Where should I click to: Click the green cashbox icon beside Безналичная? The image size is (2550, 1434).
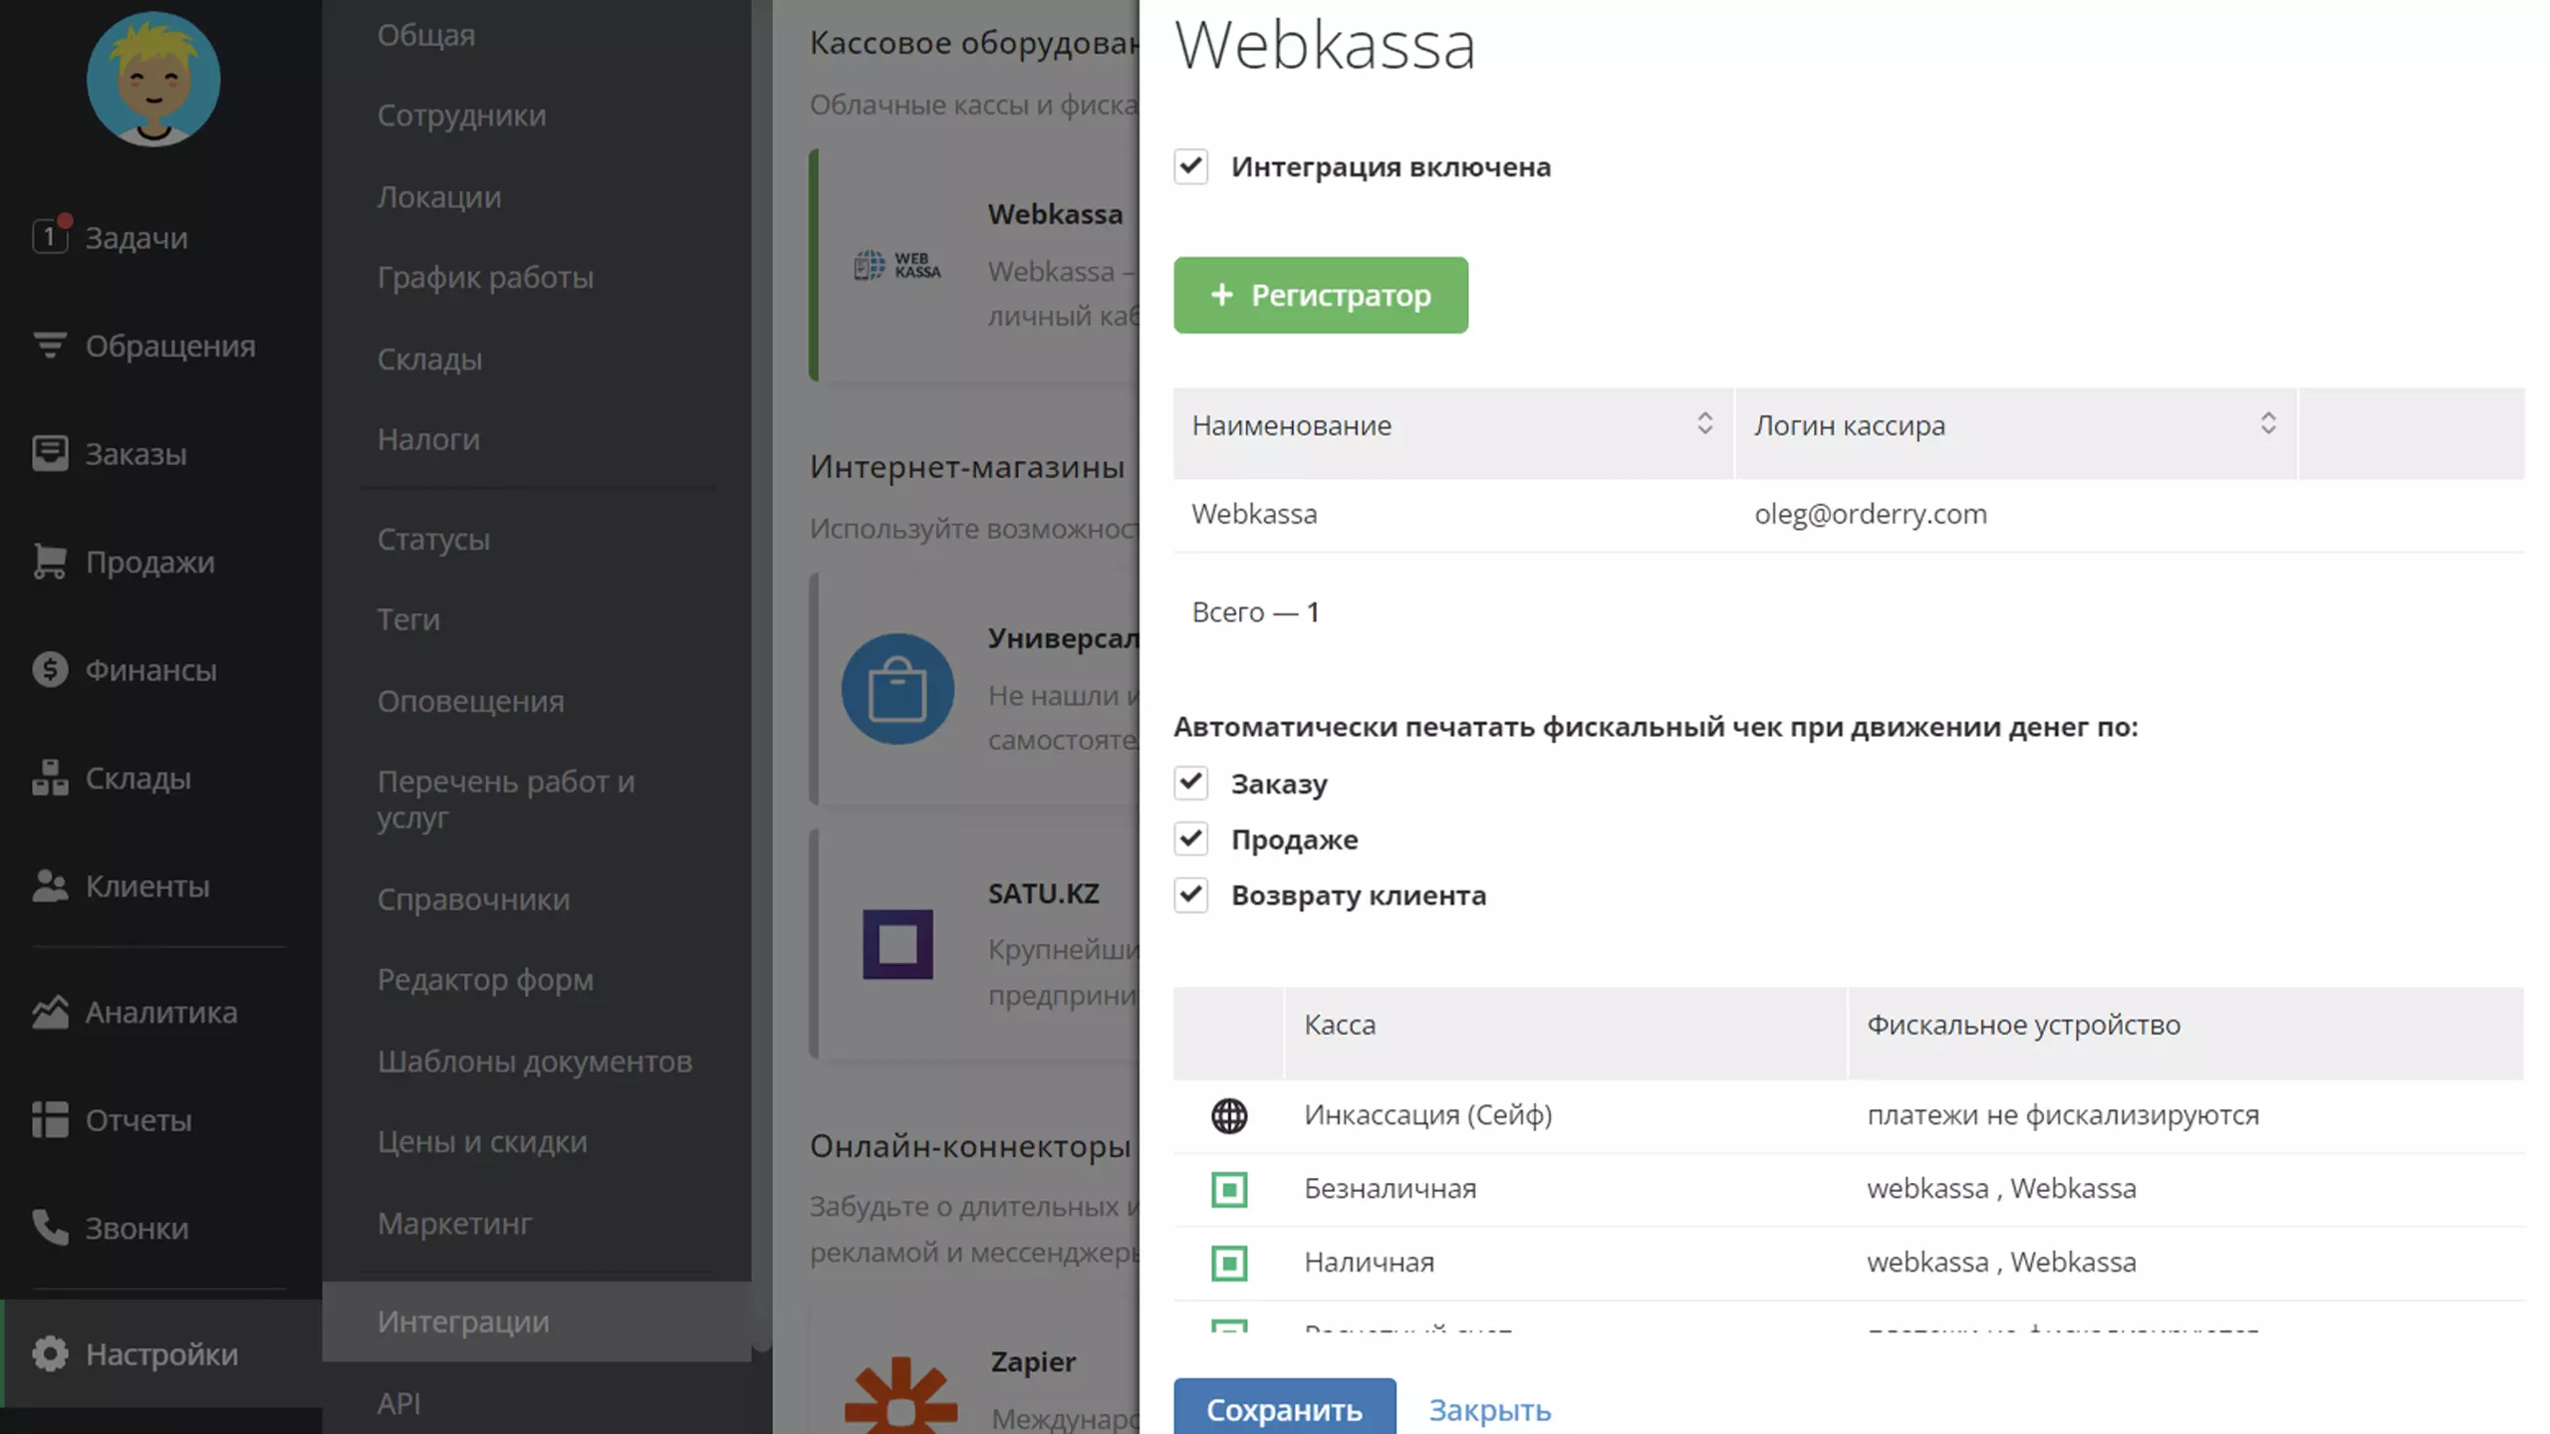pos(1229,1189)
